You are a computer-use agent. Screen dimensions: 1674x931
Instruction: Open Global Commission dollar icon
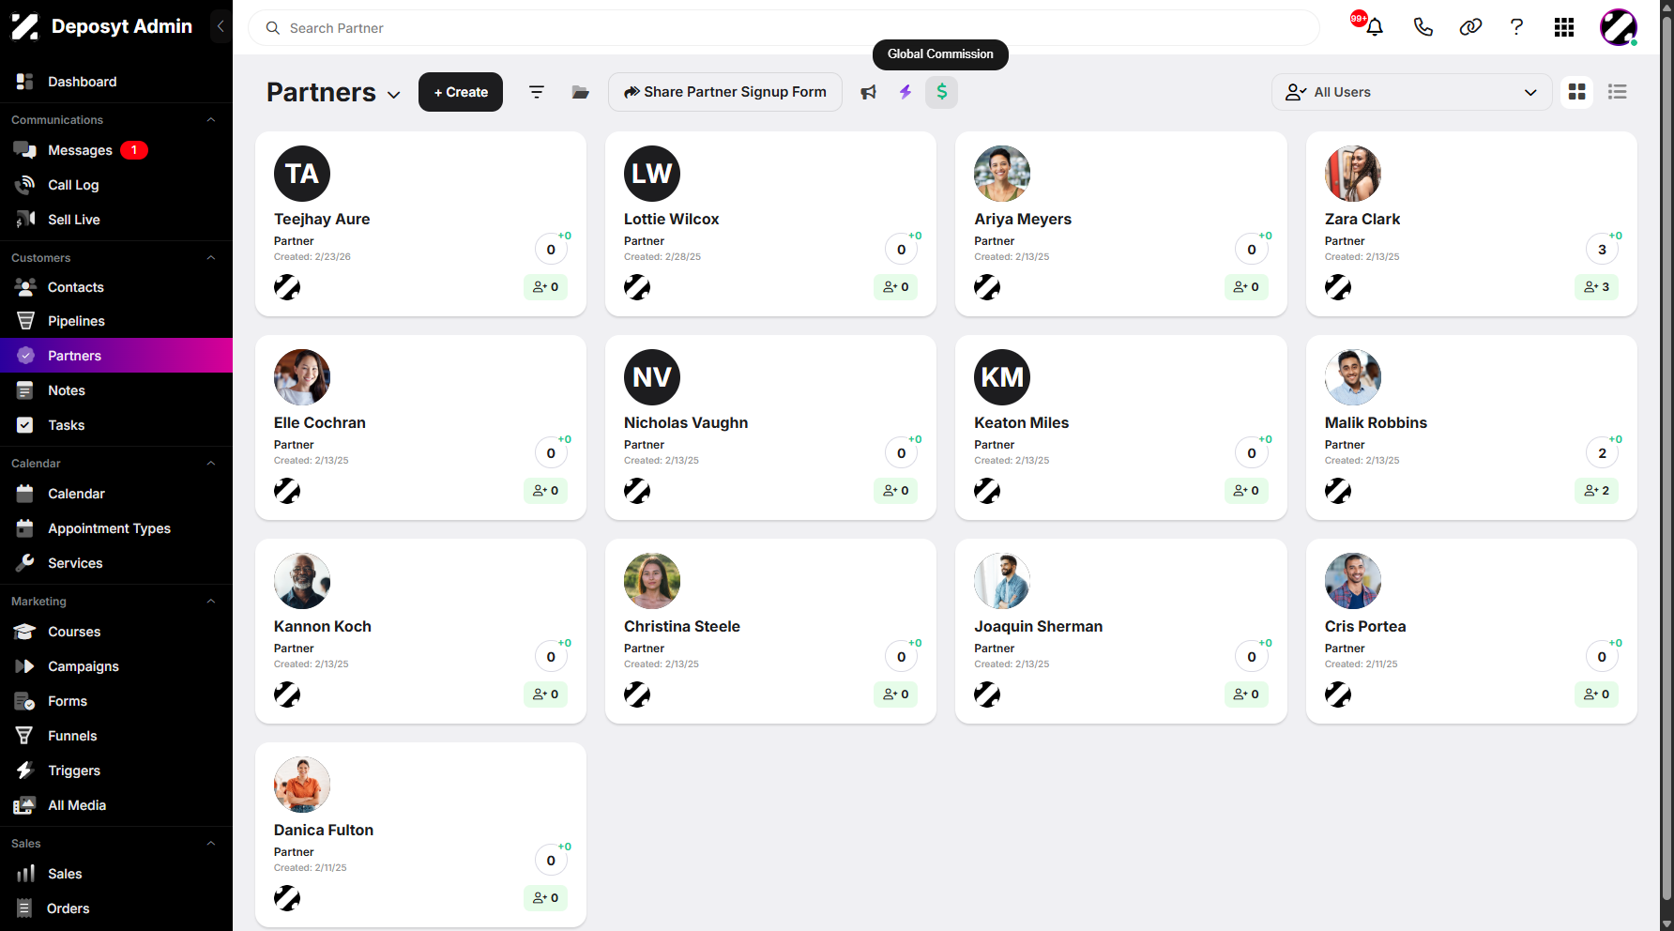click(x=941, y=92)
